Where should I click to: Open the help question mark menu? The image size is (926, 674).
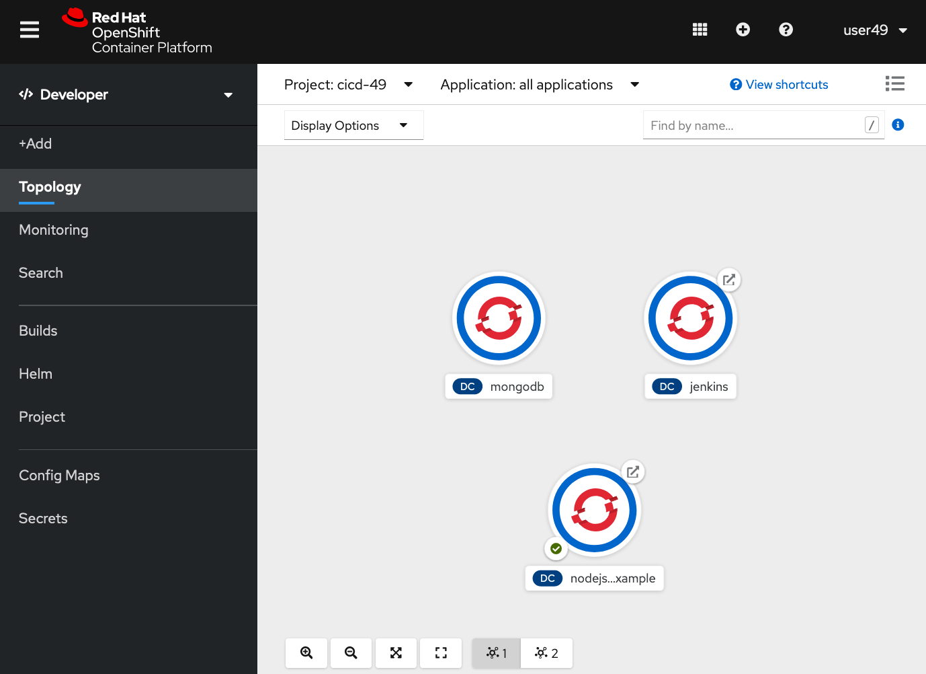[x=786, y=30]
